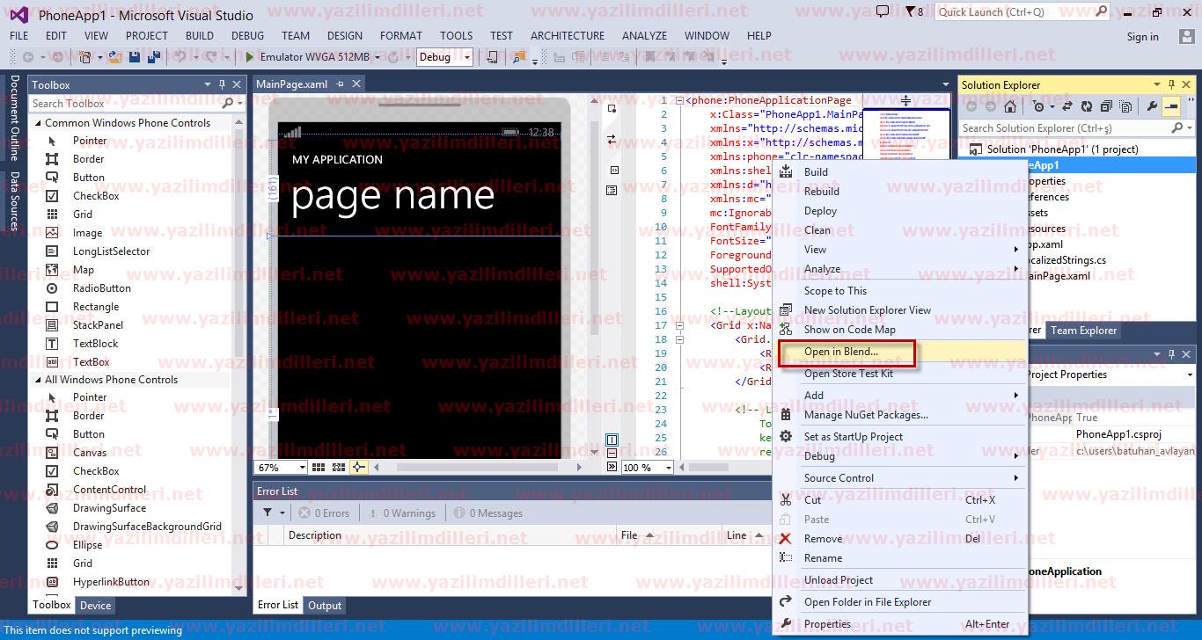Open the feedback speech bubble icon
This screenshot has height=640, width=1202.
[x=883, y=11]
